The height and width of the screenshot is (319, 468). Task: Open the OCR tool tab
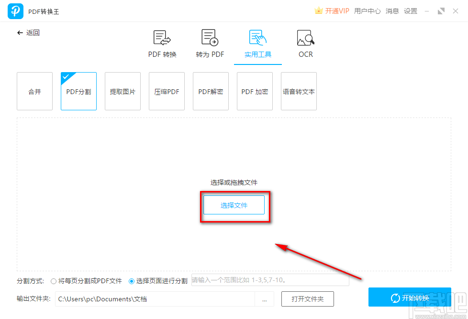[305, 43]
